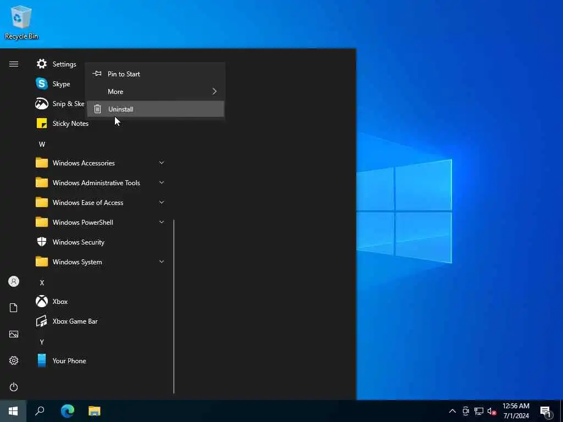Click the Xbox Game Bar label text
This screenshot has width=563, height=422.
pos(75,321)
